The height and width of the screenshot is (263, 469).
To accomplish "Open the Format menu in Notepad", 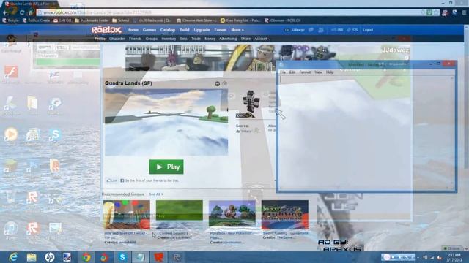I will [305, 72].
